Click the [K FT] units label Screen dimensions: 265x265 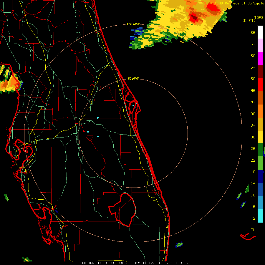(249, 21)
